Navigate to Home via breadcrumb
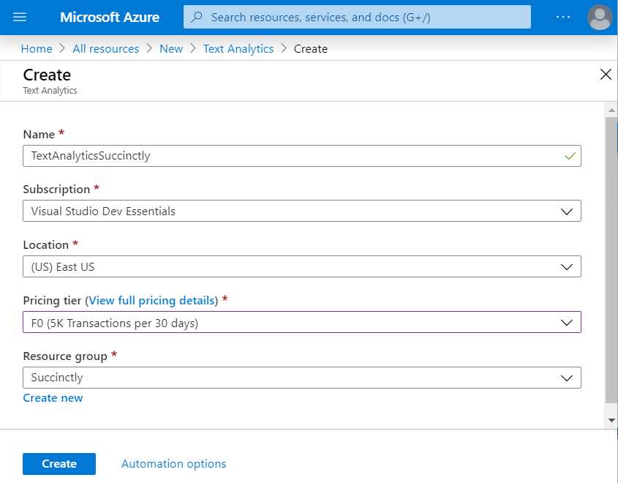 (36, 48)
